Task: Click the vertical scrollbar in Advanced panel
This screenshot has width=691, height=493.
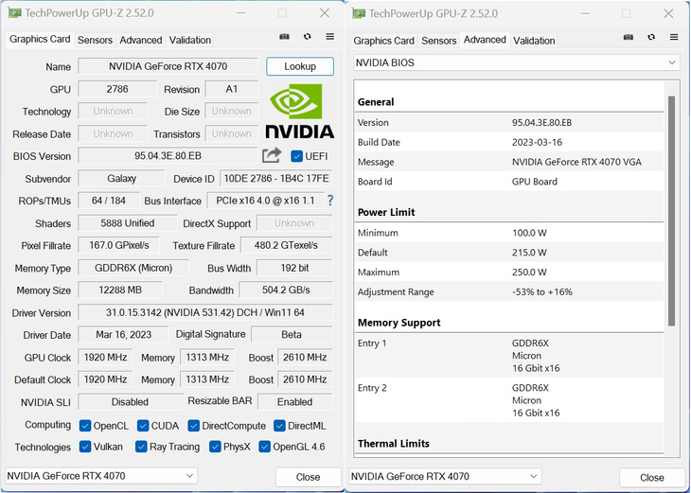Action: point(672,211)
